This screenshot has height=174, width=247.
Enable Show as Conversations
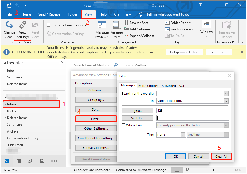[48, 25]
